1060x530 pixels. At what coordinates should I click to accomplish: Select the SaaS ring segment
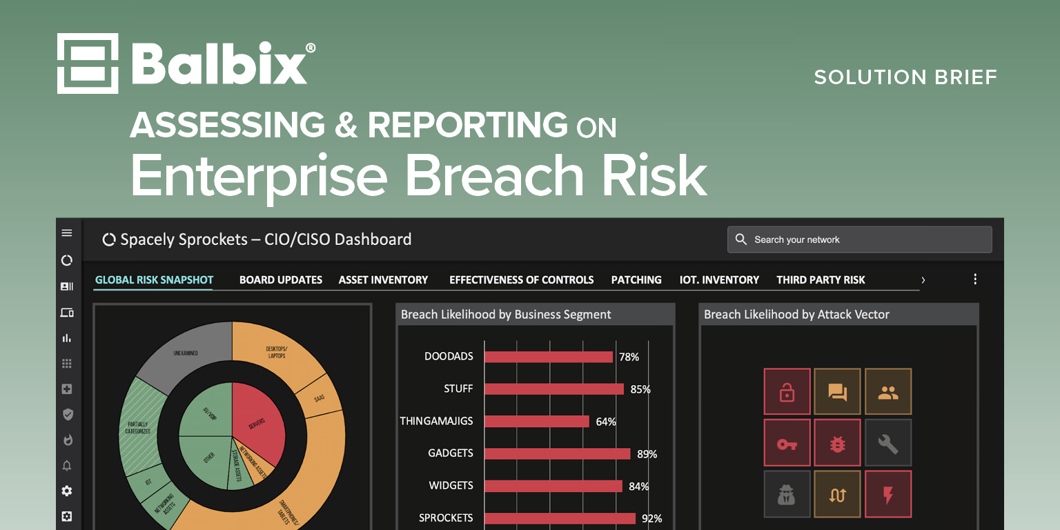(x=319, y=398)
